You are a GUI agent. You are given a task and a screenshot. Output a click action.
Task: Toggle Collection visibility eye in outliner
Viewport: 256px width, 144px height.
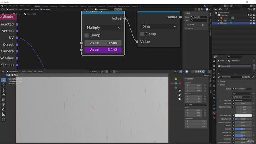251,15
